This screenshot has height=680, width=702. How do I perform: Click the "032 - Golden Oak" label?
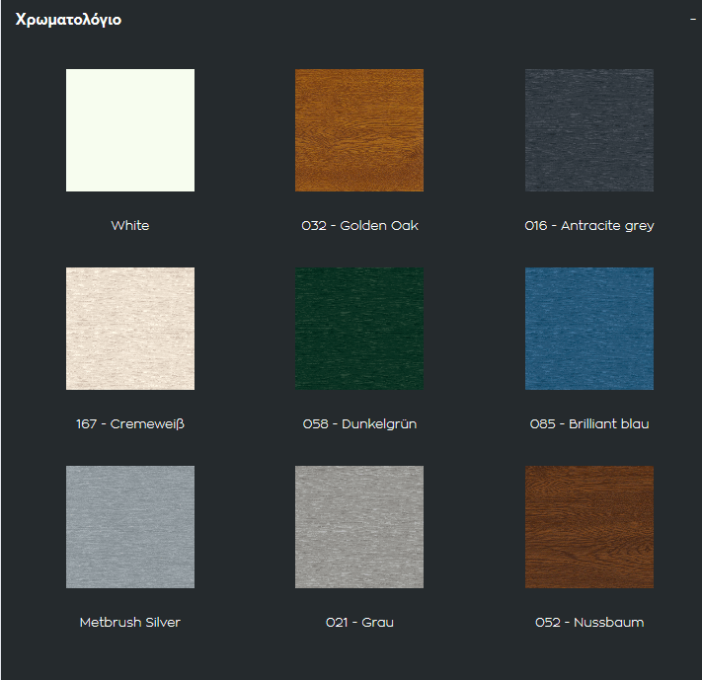click(x=359, y=226)
